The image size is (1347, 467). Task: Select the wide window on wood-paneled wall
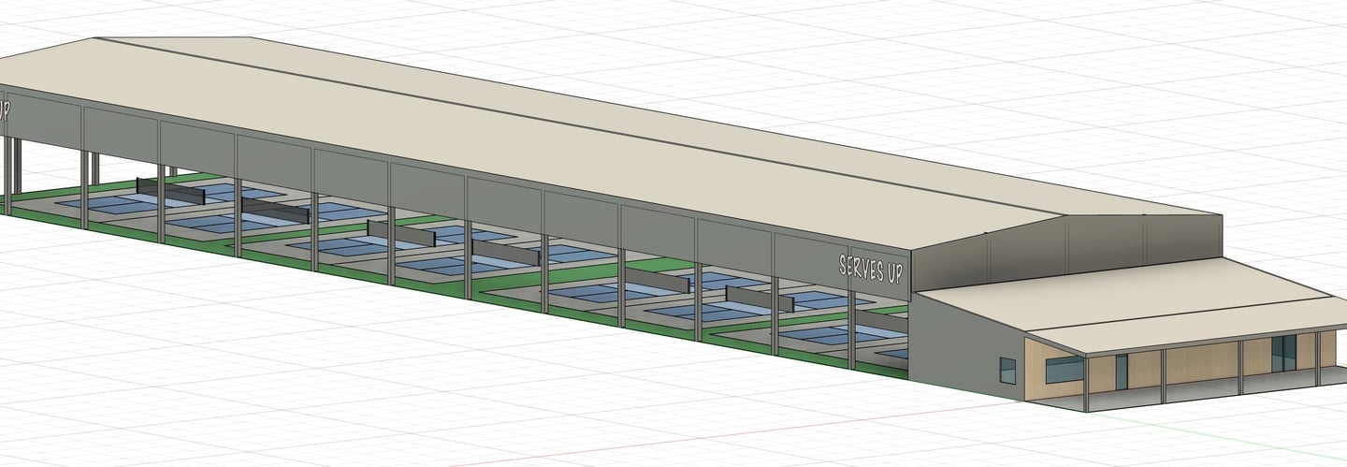(x=1065, y=370)
